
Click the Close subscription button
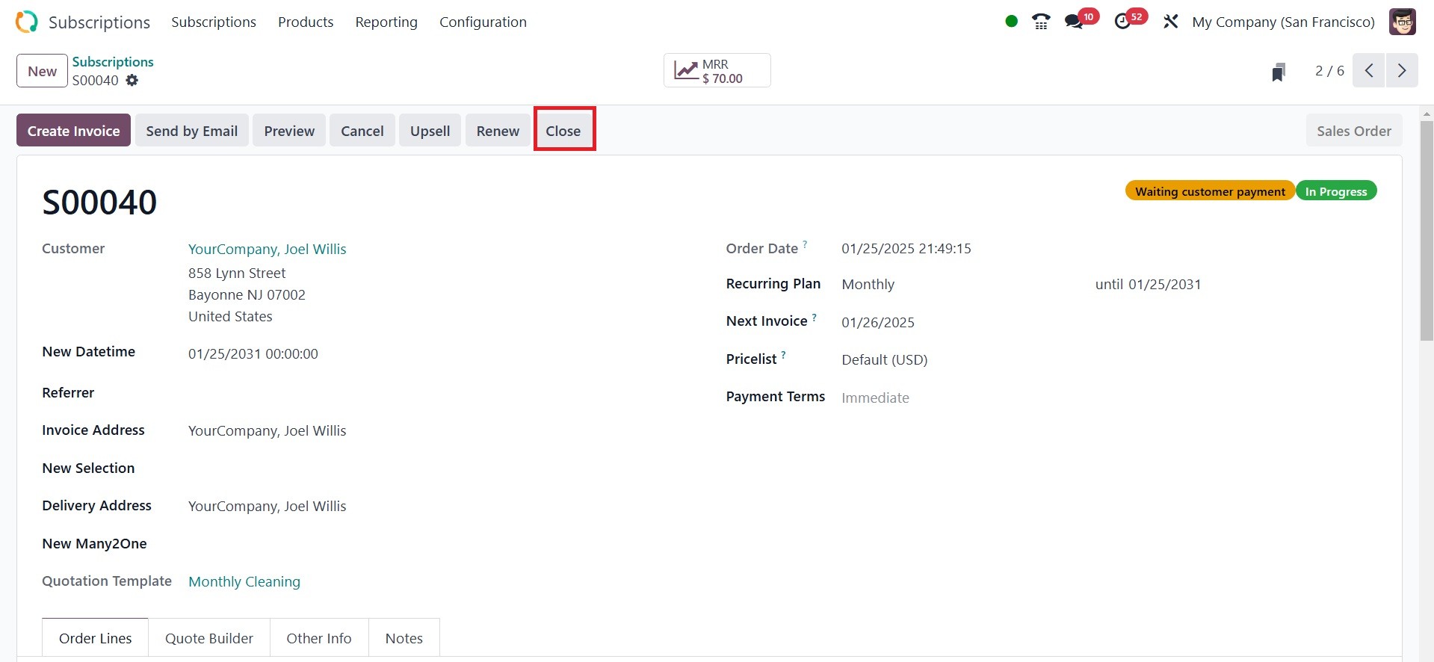click(563, 131)
